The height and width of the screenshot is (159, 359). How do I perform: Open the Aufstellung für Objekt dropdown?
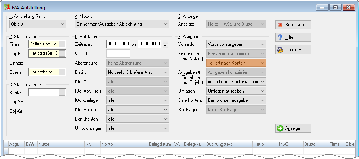pyautogui.click(x=38, y=24)
